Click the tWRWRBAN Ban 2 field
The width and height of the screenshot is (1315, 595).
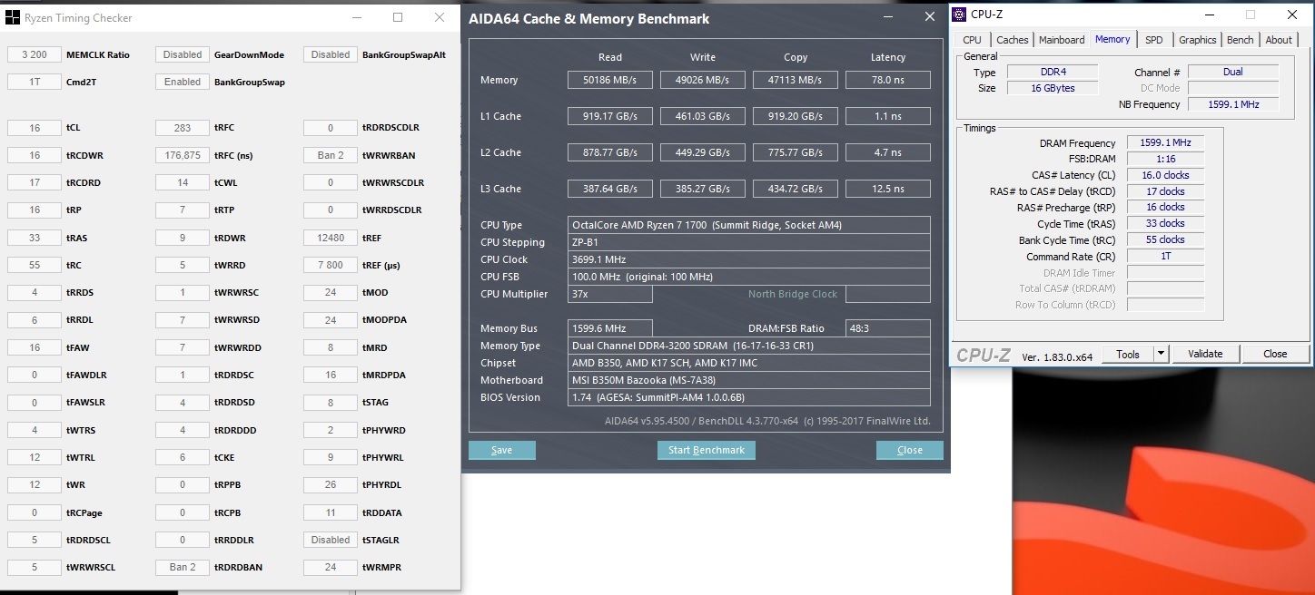331,155
